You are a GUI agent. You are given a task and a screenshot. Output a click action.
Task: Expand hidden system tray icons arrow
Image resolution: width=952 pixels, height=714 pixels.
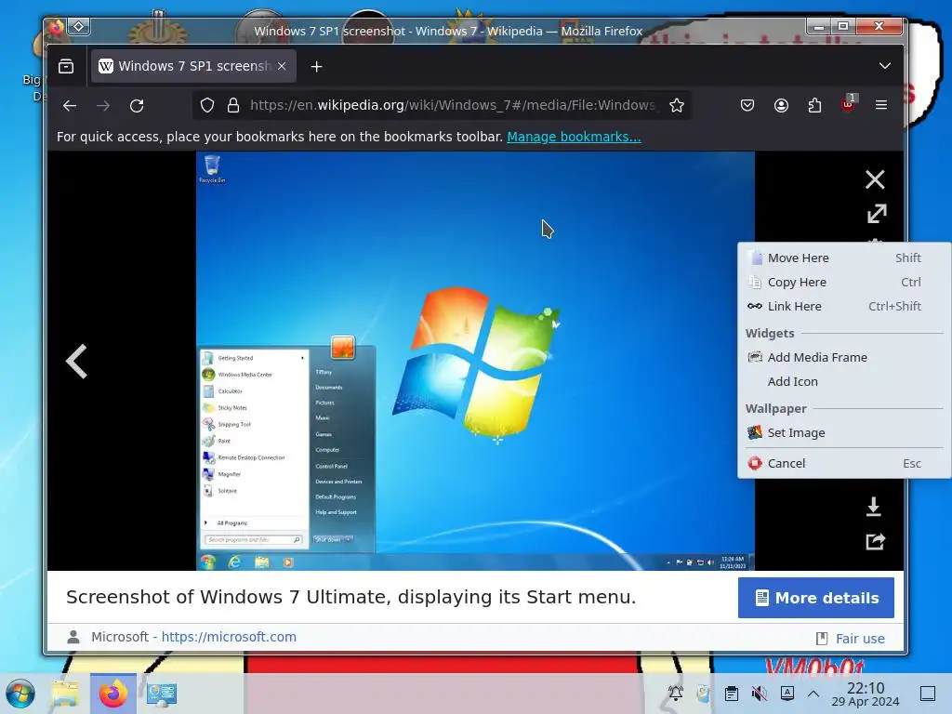point(813,694)
